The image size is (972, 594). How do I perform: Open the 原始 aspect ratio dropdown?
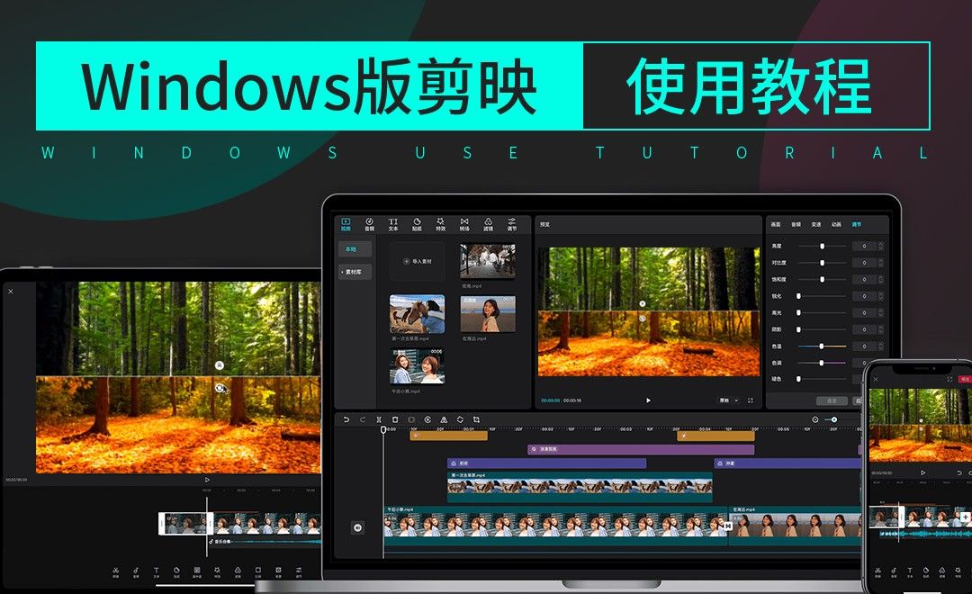tap(728, 400)
